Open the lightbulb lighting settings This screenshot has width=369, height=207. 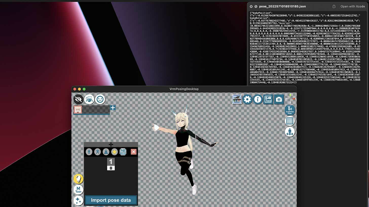[x=78, y=178]
